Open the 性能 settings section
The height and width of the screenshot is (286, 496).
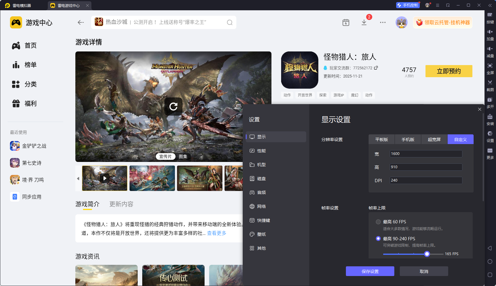tap(261, 151)
